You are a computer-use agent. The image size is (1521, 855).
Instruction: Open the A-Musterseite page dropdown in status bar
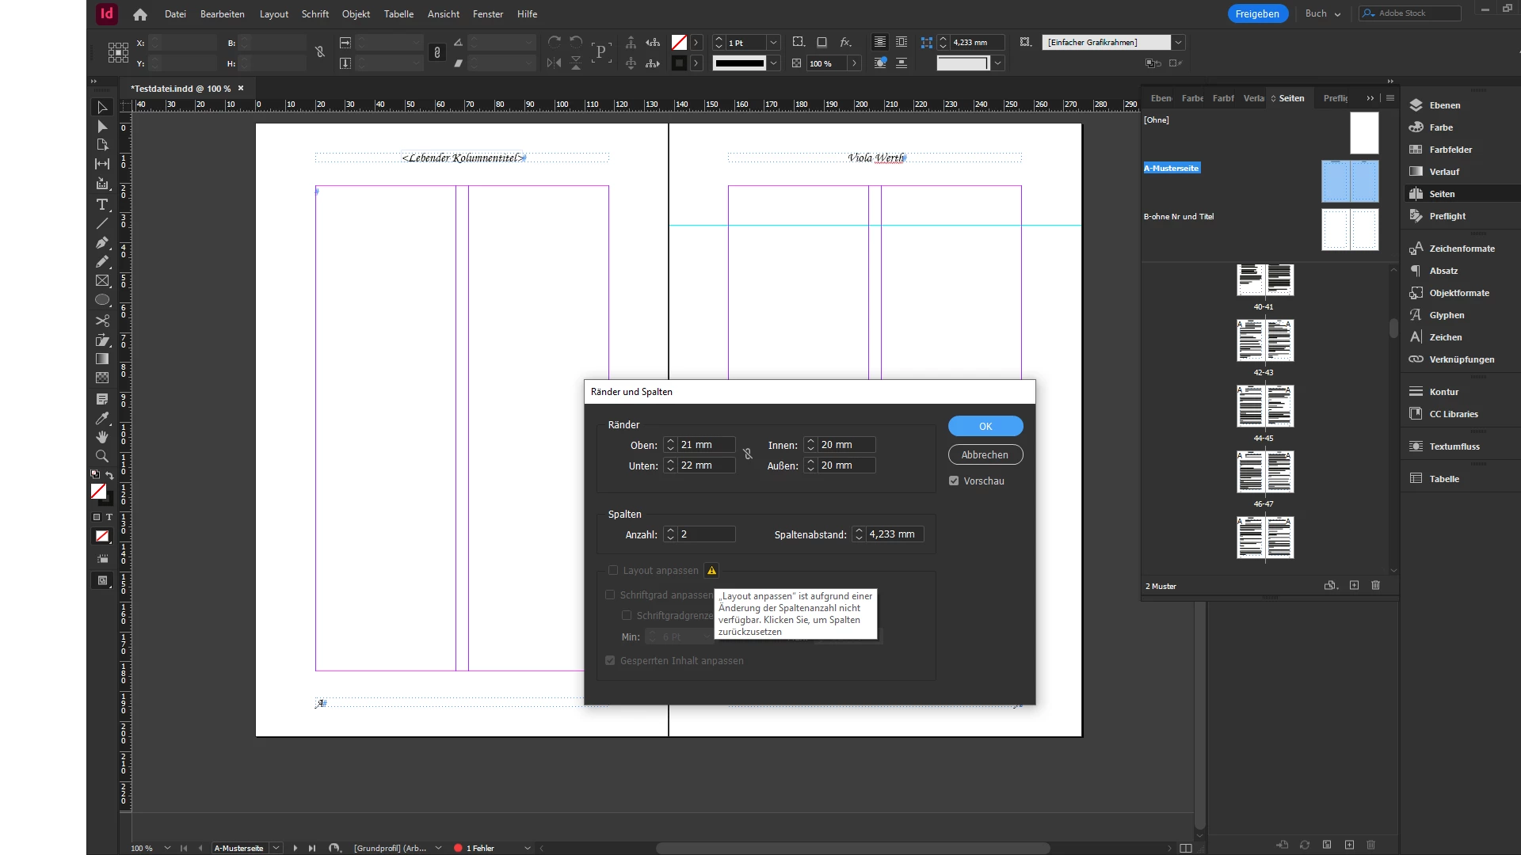point(276,848)
